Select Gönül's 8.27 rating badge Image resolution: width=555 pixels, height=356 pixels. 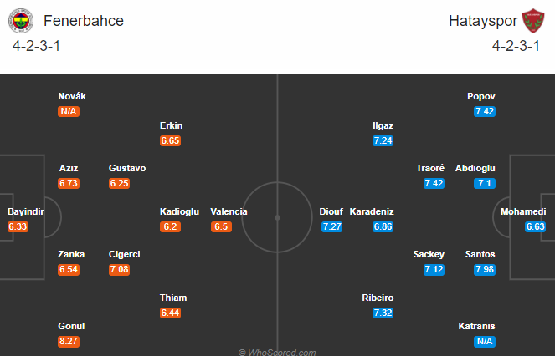[x=69, y=341]
